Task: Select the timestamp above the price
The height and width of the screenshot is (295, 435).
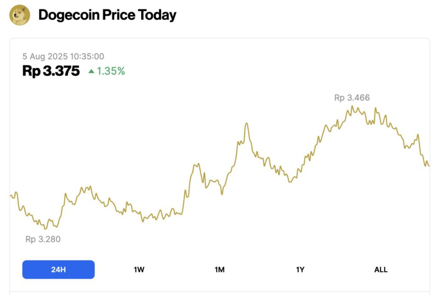Action: 64,56
